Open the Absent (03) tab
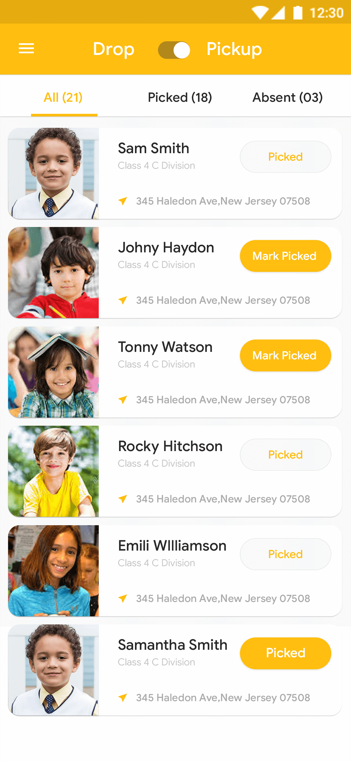This screenshot has height=761, width=351. point(288,97)
